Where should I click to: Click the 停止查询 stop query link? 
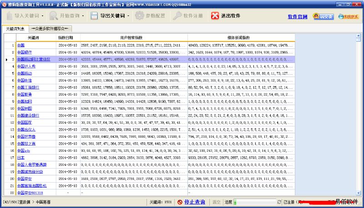[195, 202]
